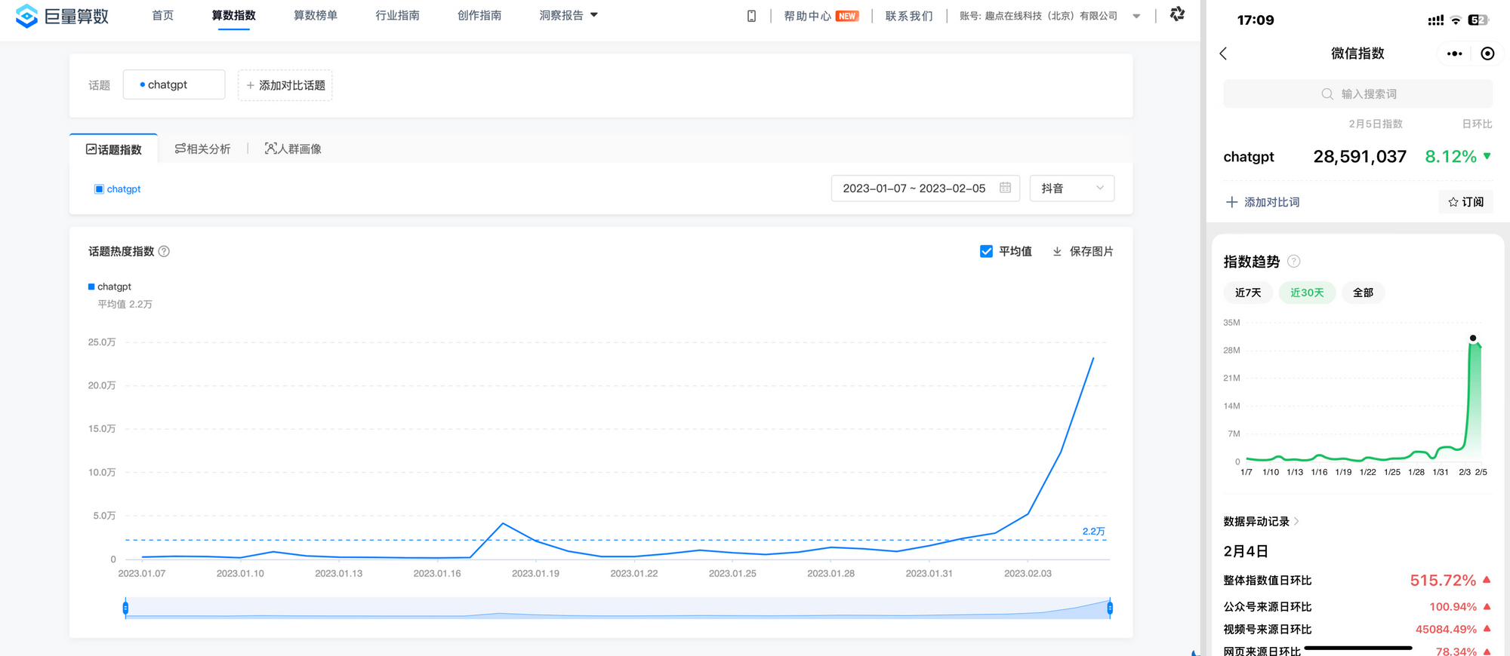This screenshot has height=656, width=1510.
Task: Click 45084.49% 视频号 value
Action: tap(1446, 629)
